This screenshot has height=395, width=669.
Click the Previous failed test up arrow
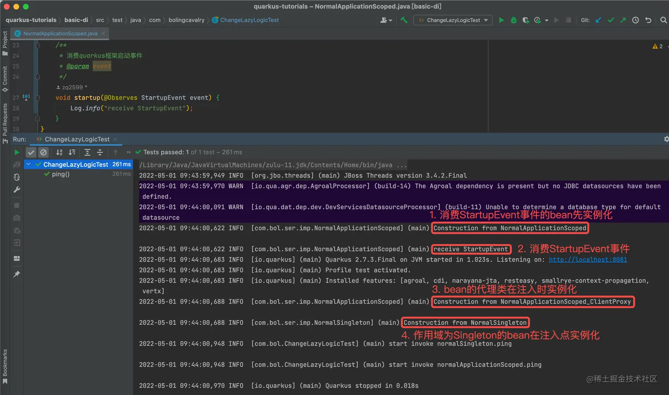coord(116,152)
